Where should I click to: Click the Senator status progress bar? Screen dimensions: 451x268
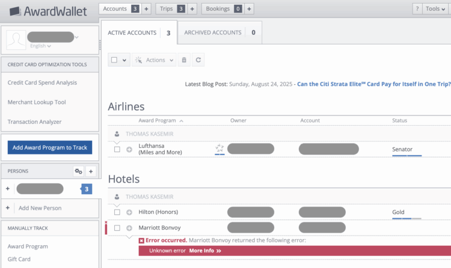tap(407, 156)
